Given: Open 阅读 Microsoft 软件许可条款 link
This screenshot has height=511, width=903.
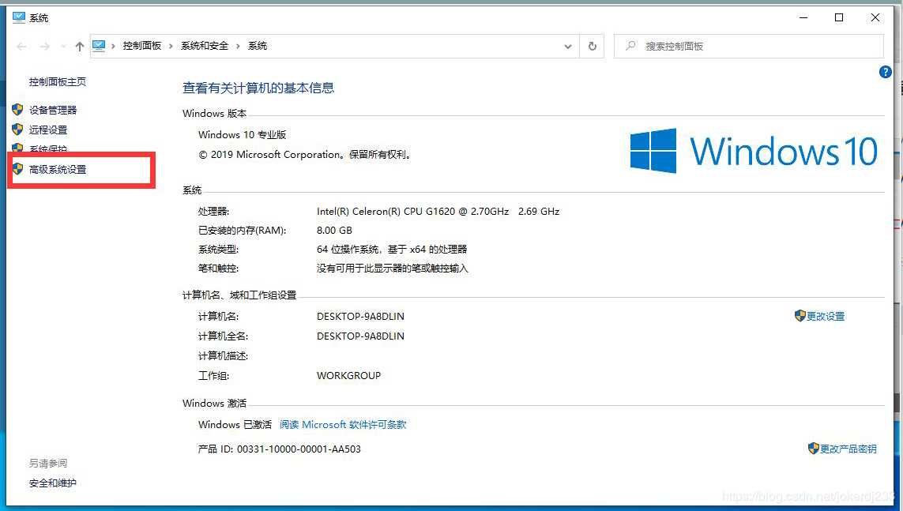Looking at the screenshot, I should 343,425.
